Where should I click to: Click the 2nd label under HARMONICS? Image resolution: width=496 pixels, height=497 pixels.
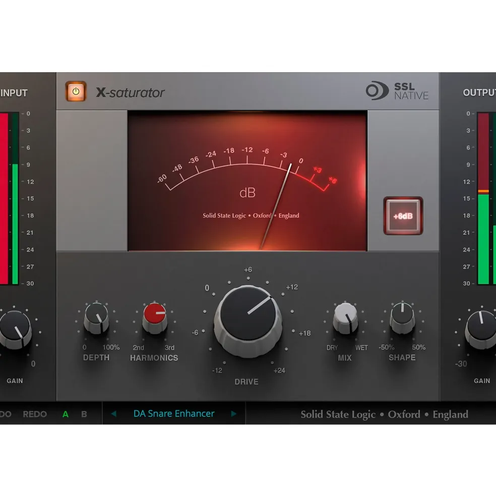tap(139, 347)
